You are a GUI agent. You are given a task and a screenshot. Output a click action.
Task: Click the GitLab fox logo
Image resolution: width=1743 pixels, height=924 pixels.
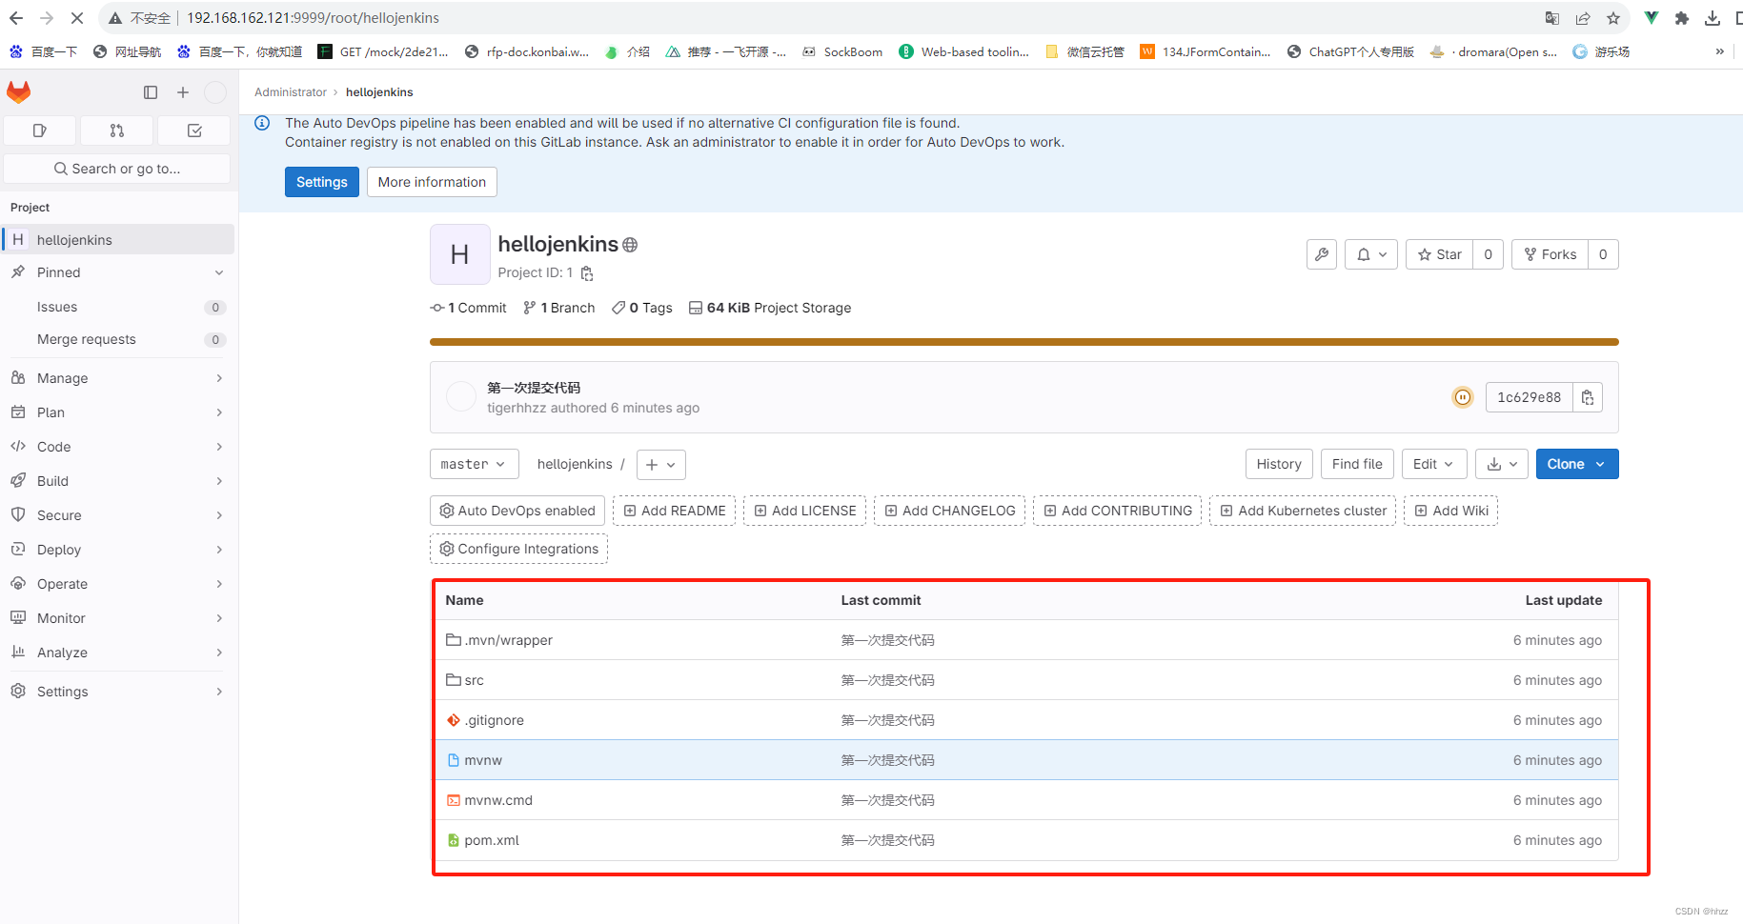[x=19, y=91]
